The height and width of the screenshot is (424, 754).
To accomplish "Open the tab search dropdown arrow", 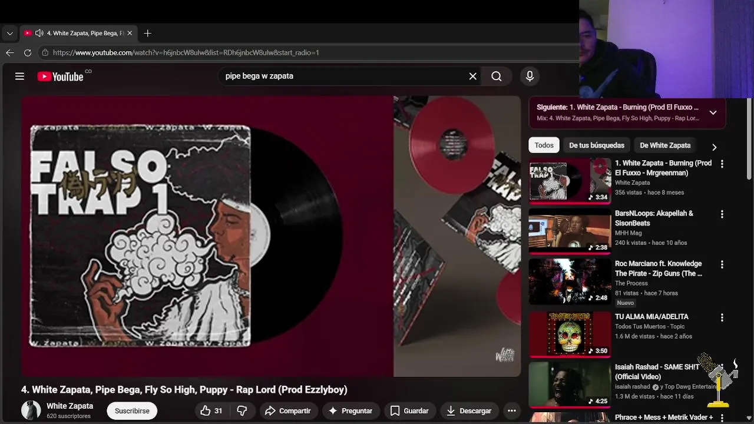I will coord(9,34).
